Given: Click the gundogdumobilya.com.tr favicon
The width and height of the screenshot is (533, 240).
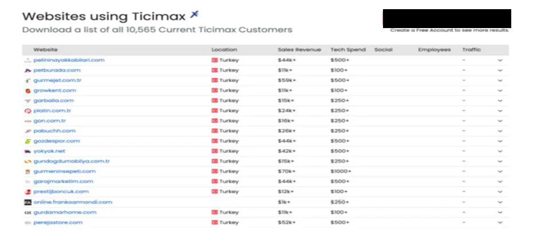Looking at the screenshot, I should point(28,162).
